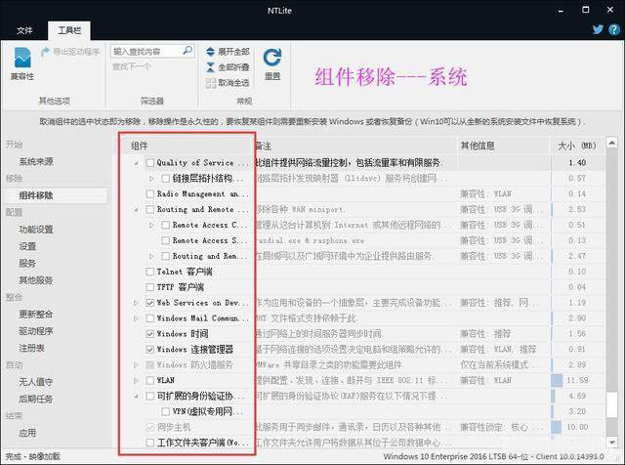Go to 系统来源 in sidebar
The width and height of the screenshot is (625, 465).
point(36,161)
